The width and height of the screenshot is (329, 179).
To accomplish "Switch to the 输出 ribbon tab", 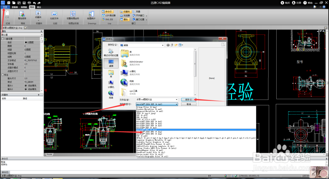I will coord(39,7).
